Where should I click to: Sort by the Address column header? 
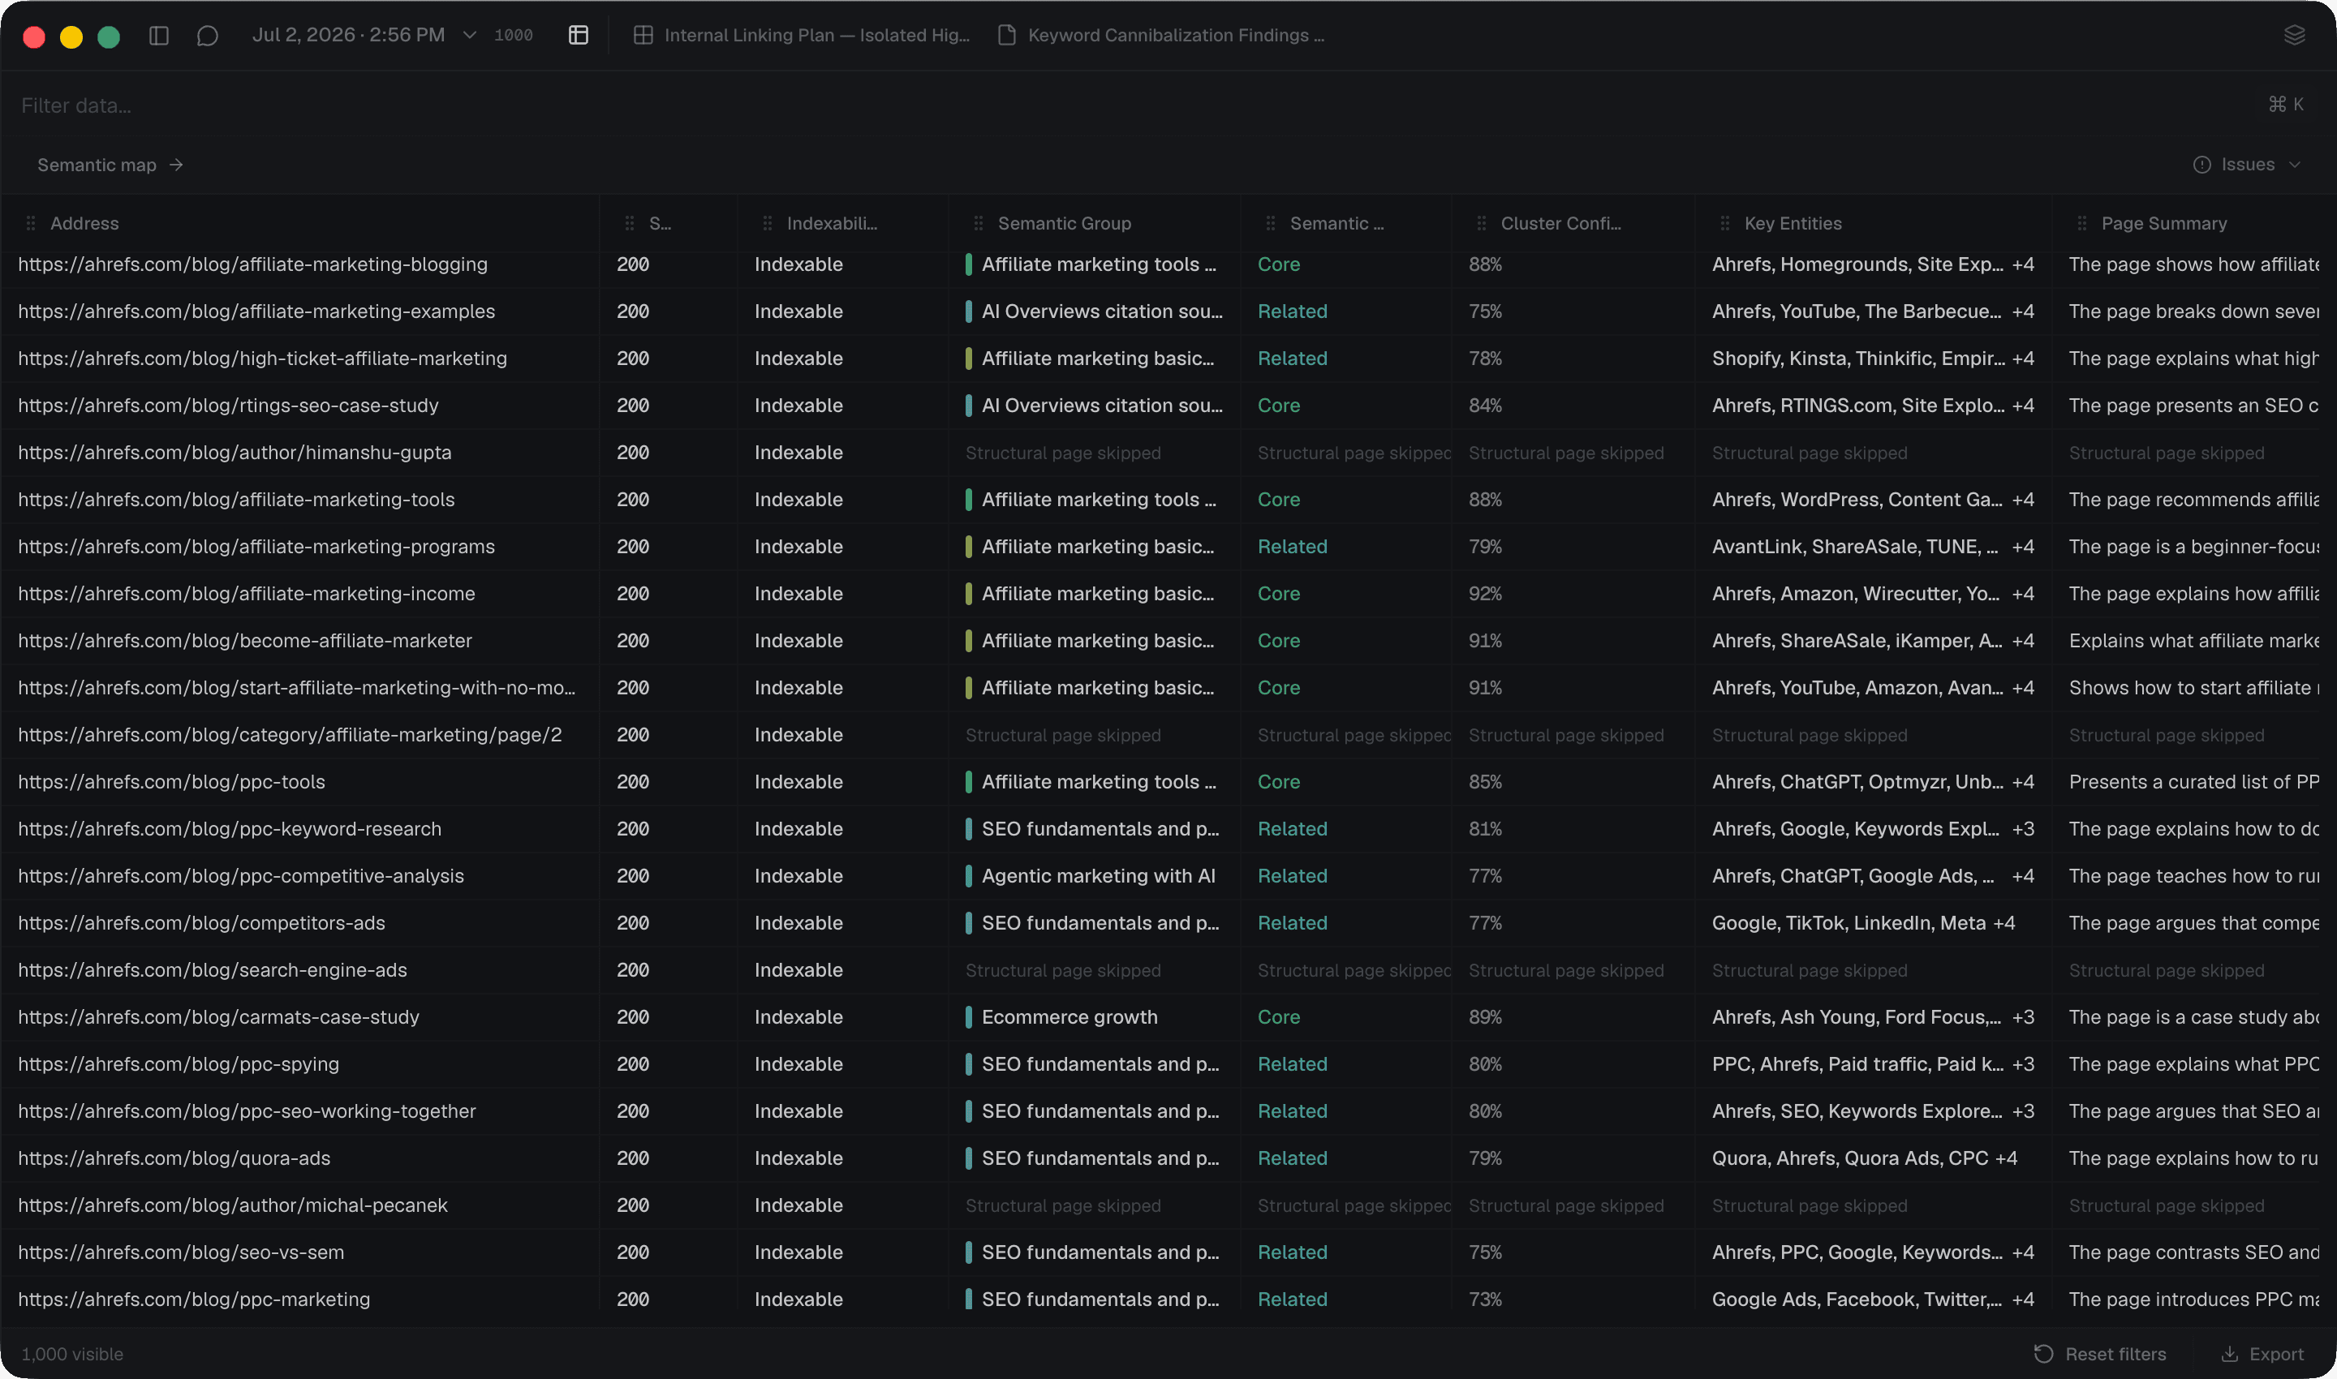(84, 223)
